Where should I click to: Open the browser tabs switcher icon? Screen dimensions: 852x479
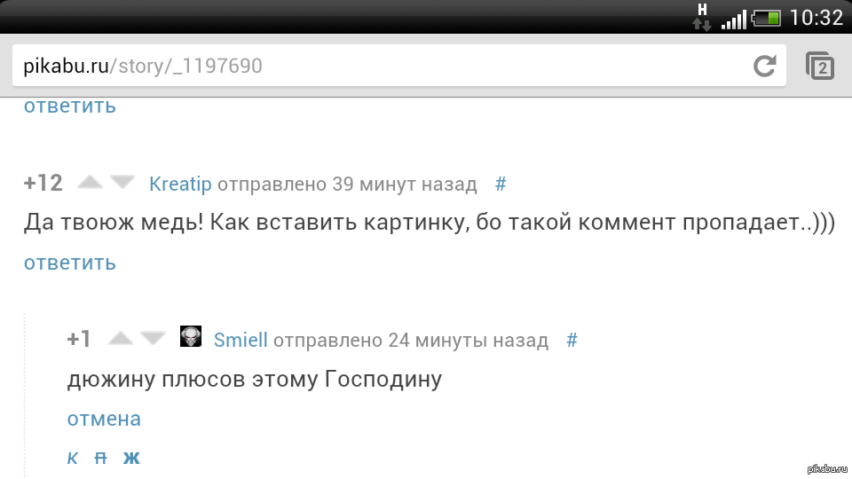pyautogui.click(x=820, y=66)
